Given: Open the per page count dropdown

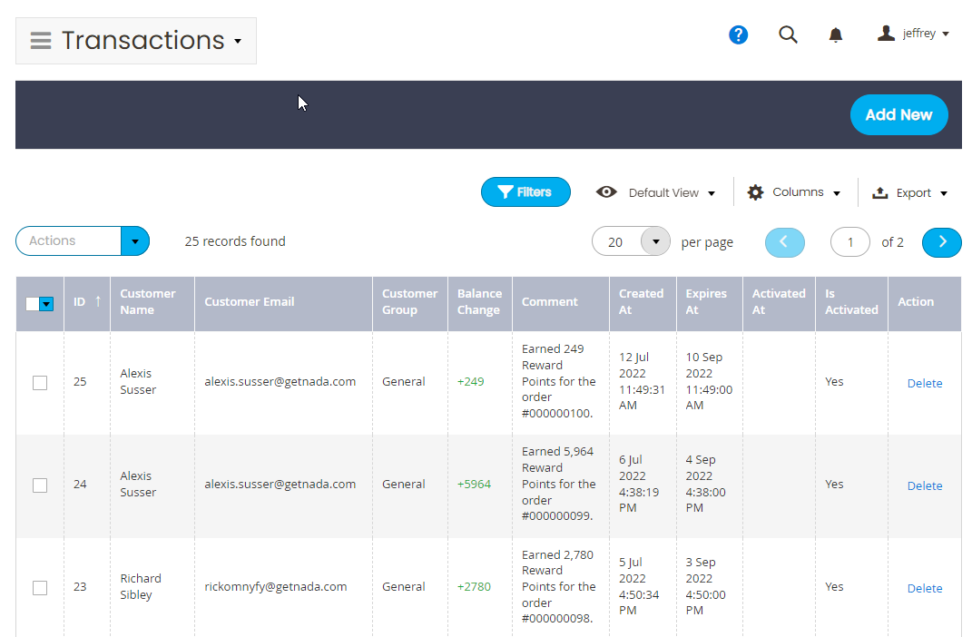Looking at the screenshot, I should [655, 241].
